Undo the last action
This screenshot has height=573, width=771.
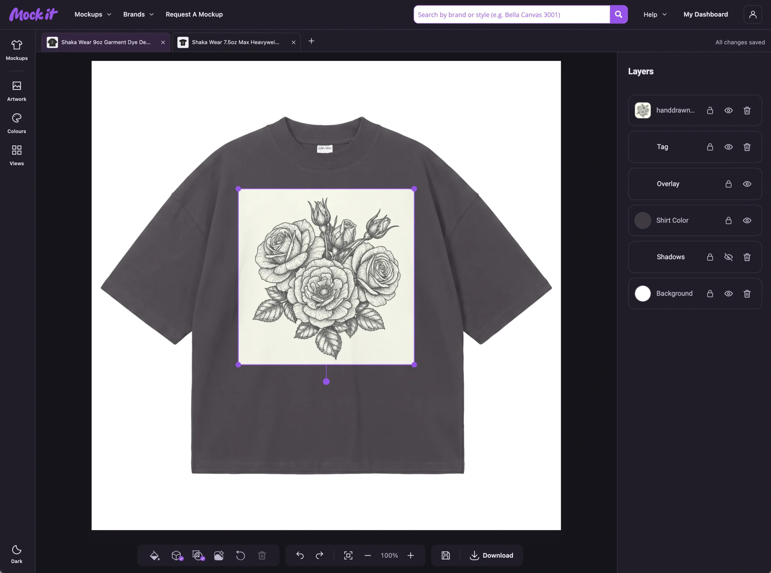pos(300,555)
